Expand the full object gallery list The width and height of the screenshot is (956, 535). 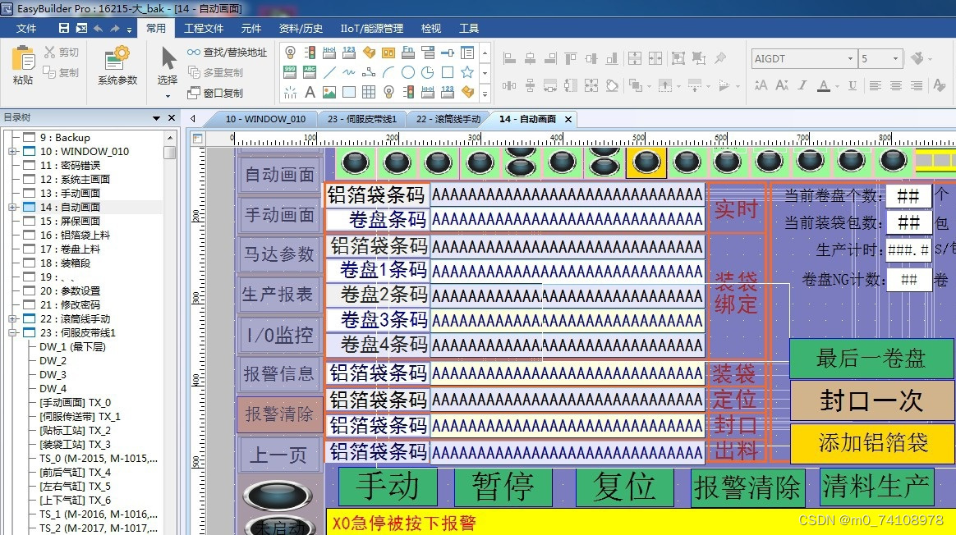[485, 94]
